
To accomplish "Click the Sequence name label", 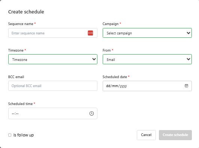I will [x=21, y=24].
